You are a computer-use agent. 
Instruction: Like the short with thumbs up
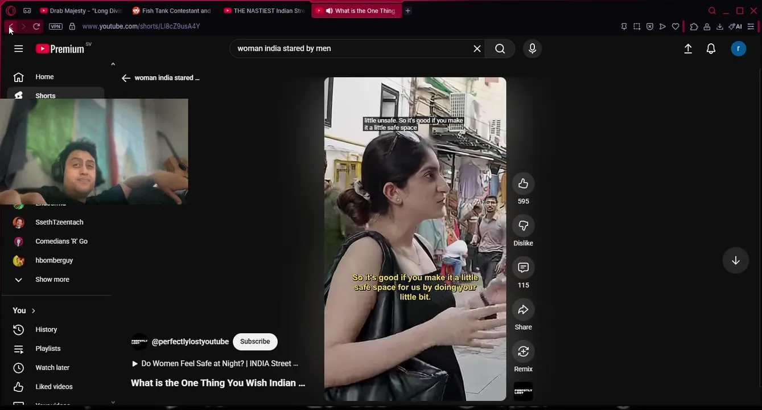(x=523, y=183)
